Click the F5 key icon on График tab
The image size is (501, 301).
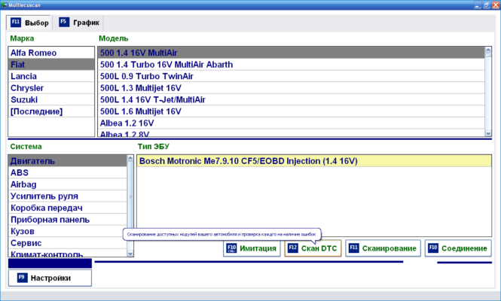tap(64, 22)
